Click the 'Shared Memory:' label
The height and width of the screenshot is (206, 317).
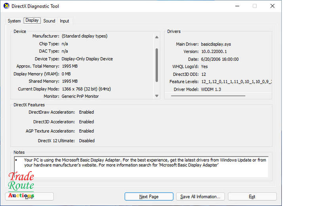tap(44, 81)
